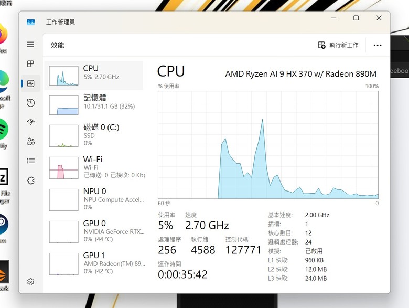409x308 pixels.
Task: Click the core count value 12
Action: point(308,233)
